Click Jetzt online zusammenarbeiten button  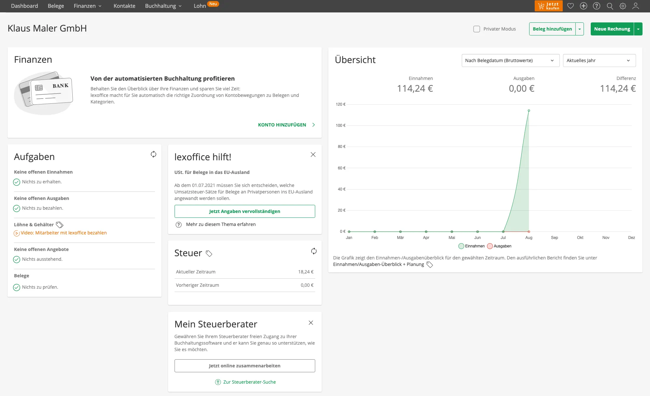pos(245,366)
